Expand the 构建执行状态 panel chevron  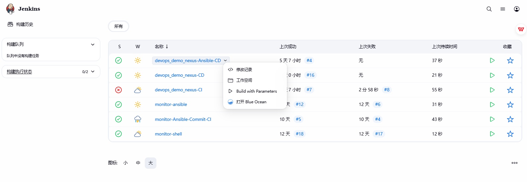coord(93,72)
